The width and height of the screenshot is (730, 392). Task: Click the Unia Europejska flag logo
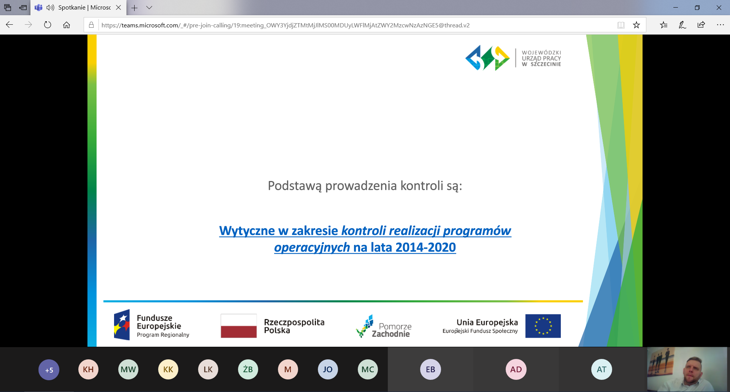tap(501, 326)
